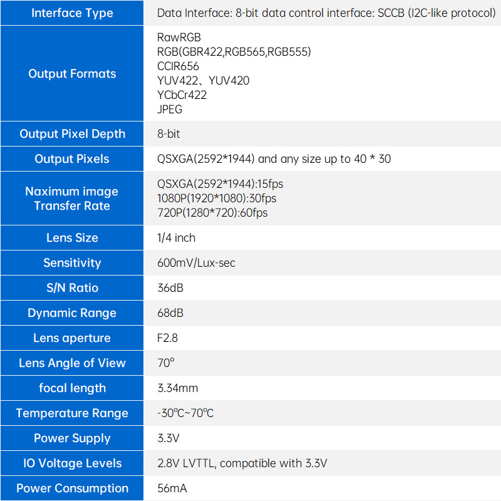Click the 'YUV422、YUV420' format line
The width and height of the screenshot is (501, 501).
[x=203, y=81]
